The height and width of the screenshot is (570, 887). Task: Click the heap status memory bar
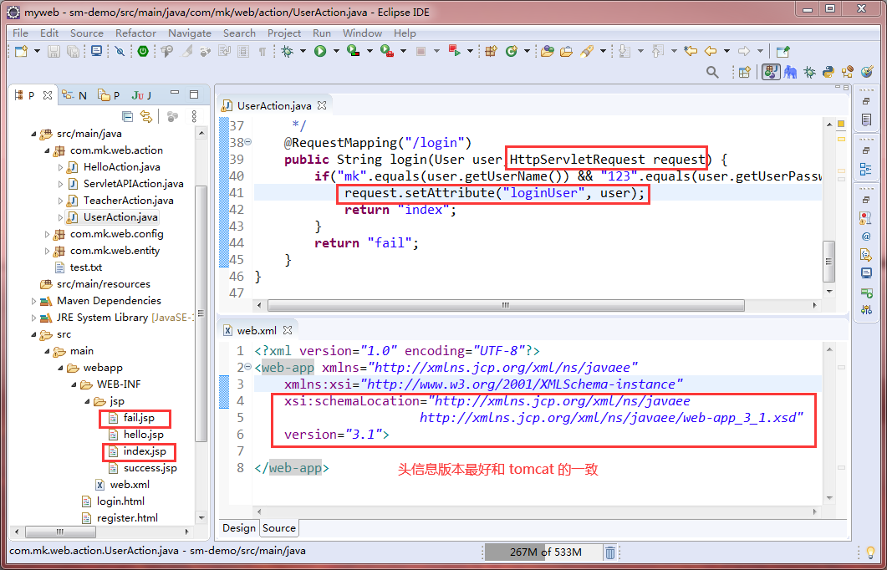543,552
